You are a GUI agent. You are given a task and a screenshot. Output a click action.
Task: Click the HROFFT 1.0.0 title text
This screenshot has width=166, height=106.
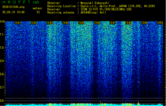21,2
